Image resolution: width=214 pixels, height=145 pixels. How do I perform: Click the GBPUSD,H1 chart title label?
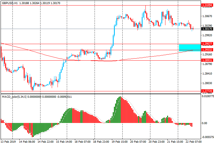(x=10, y=3)
